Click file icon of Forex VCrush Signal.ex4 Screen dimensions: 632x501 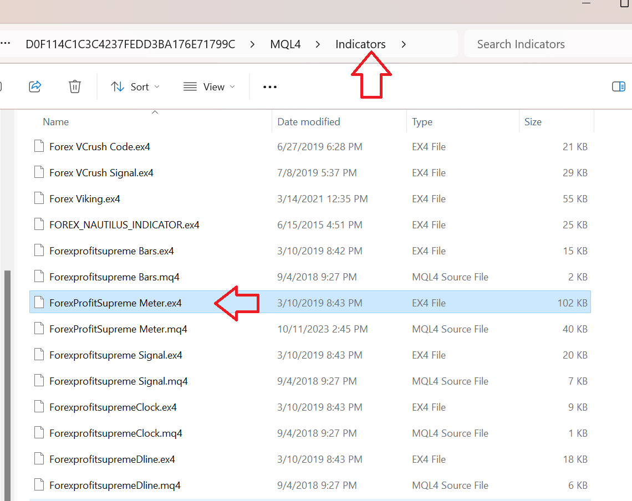click(x=39, y=172)
